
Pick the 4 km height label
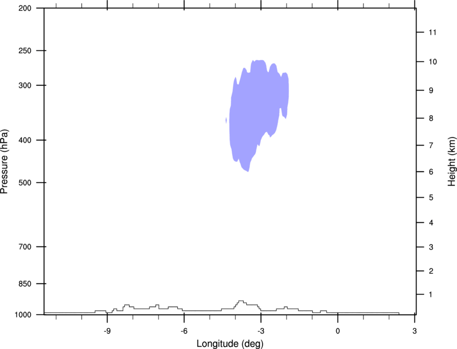(x=431, y=223)
